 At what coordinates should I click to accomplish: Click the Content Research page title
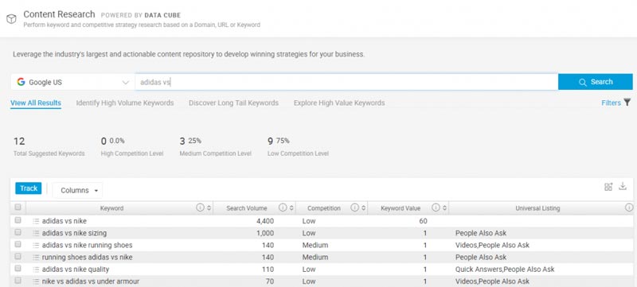pos(59,14)
